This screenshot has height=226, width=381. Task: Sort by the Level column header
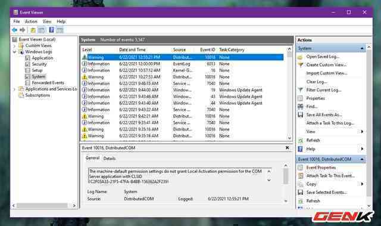click(87, 49)
